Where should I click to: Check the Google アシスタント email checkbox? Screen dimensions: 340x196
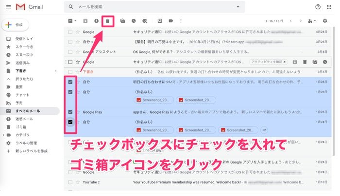(70, 52)
